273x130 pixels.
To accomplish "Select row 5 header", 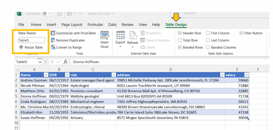I will click(x=17, y=96).
